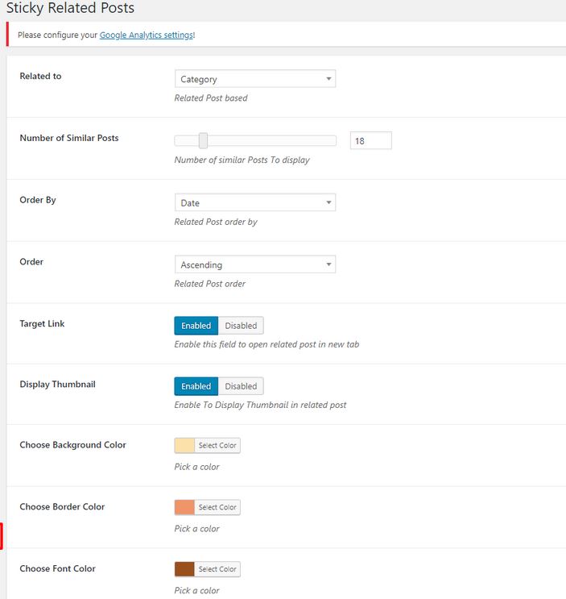This screenshot has width=566, height=599.
Task: Click the background color swatch
Action: click(184, 446)
